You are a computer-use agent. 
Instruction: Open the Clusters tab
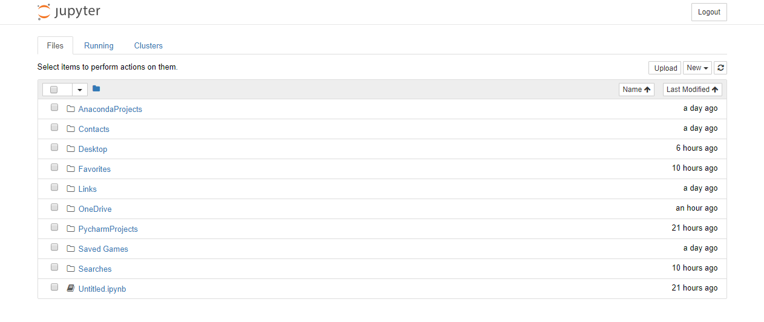tap(148, 45)
